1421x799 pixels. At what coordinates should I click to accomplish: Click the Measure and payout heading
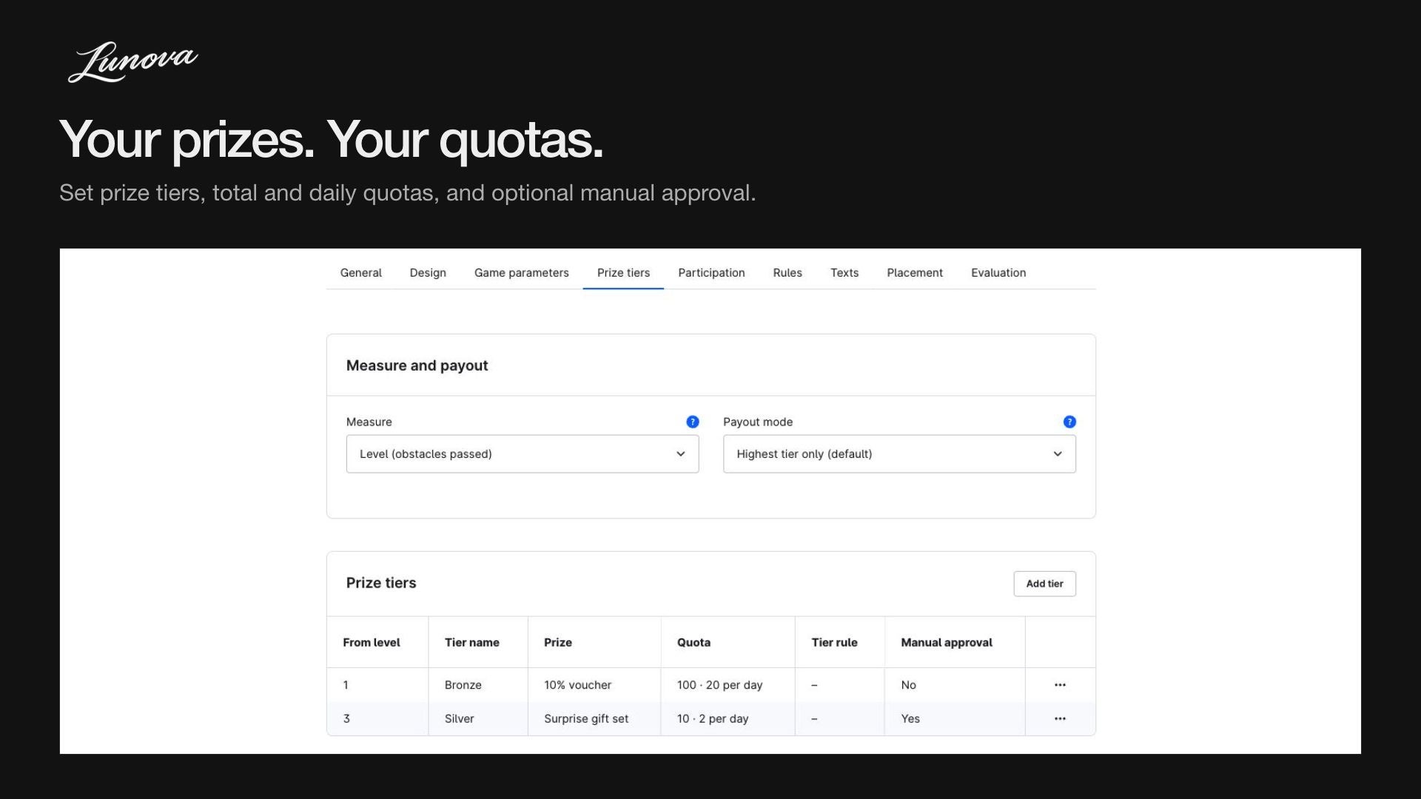click(x=417, y=365)
